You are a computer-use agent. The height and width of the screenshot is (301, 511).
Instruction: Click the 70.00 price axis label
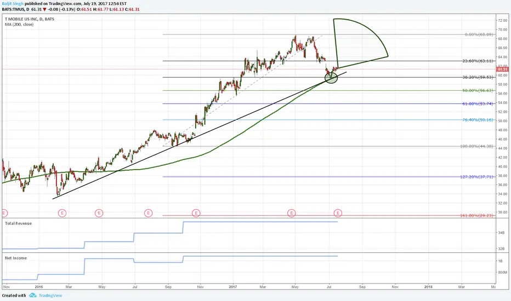[503, 30]
